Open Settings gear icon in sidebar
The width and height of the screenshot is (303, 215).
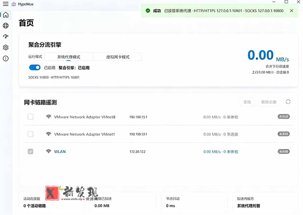(5, 47)
